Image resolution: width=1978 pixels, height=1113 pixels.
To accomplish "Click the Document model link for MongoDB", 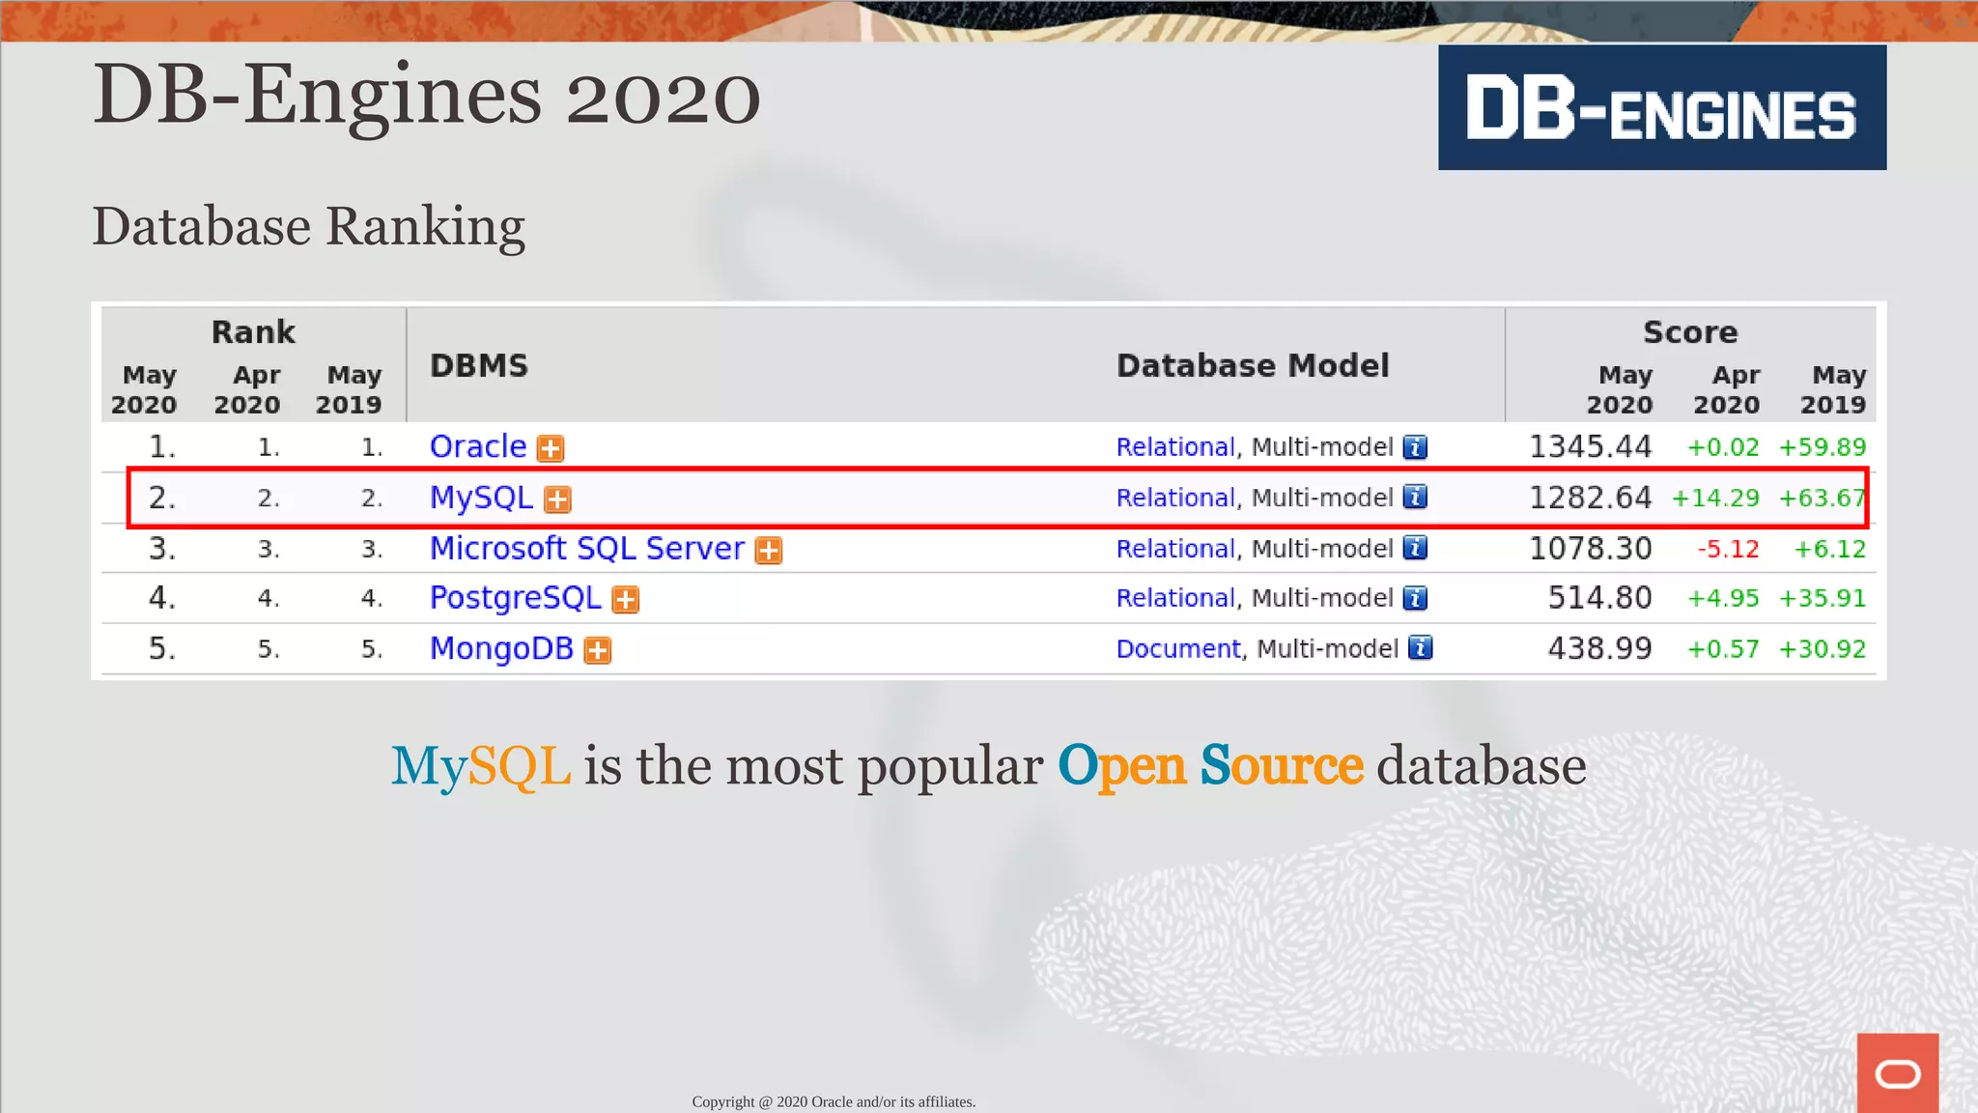I will point(1177,648).
